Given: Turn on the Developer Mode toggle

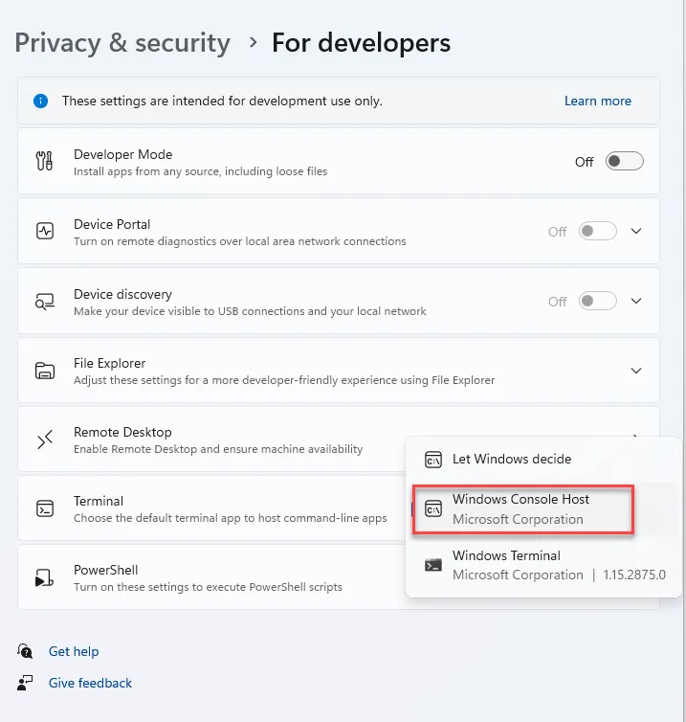Looking at the screenshot, I should coord(625,162).
